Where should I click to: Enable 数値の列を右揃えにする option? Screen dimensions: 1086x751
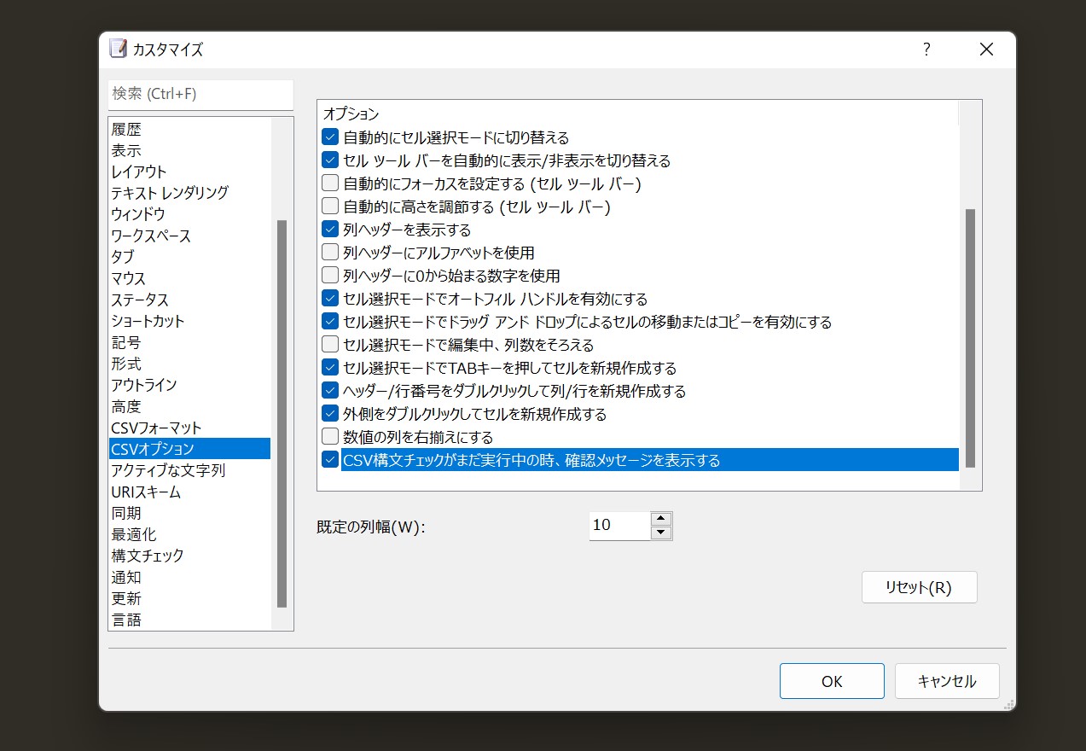pos(329,436)
